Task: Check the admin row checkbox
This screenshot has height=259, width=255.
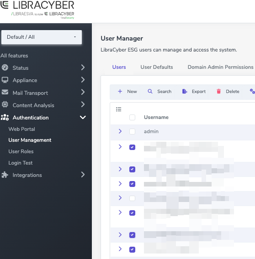Action: click(132, 132)
